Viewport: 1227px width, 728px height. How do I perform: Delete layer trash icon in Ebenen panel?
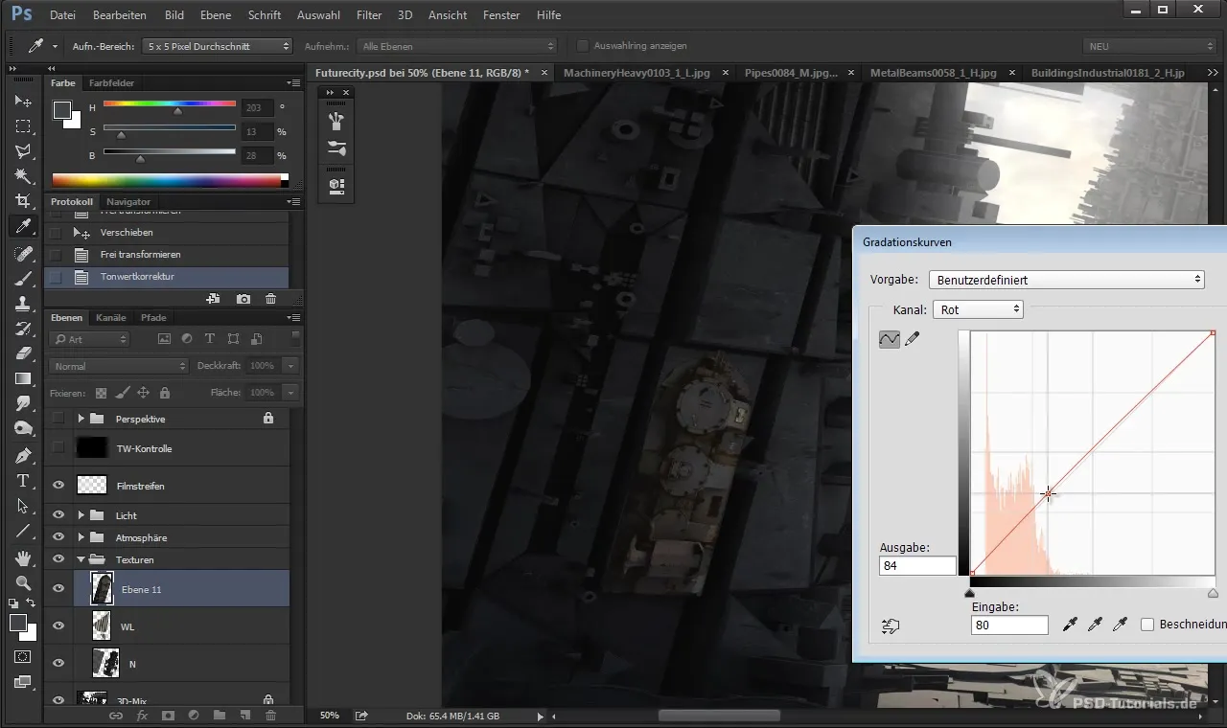point(271,716)
